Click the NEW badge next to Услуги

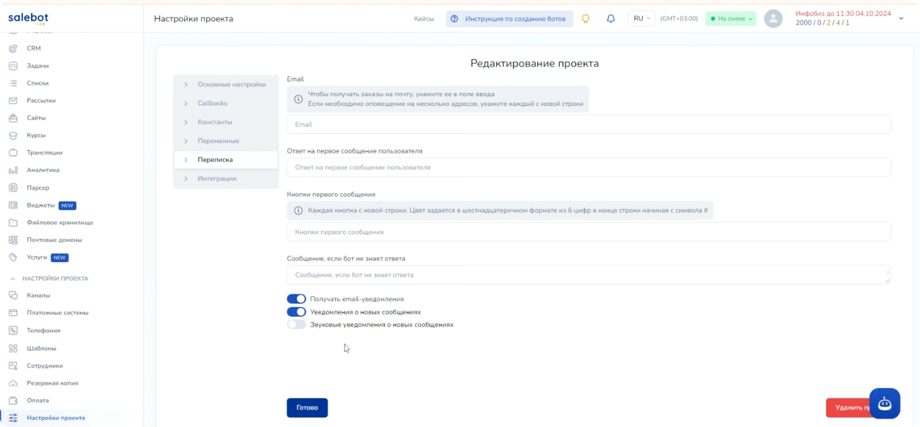(x=60, y=257)
